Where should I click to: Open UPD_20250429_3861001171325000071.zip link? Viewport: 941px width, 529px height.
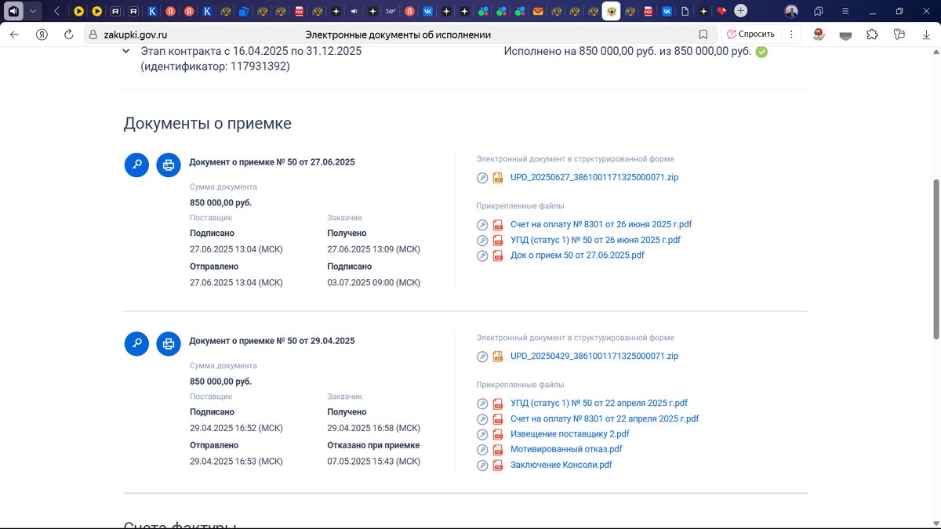[x=594, y=357]
